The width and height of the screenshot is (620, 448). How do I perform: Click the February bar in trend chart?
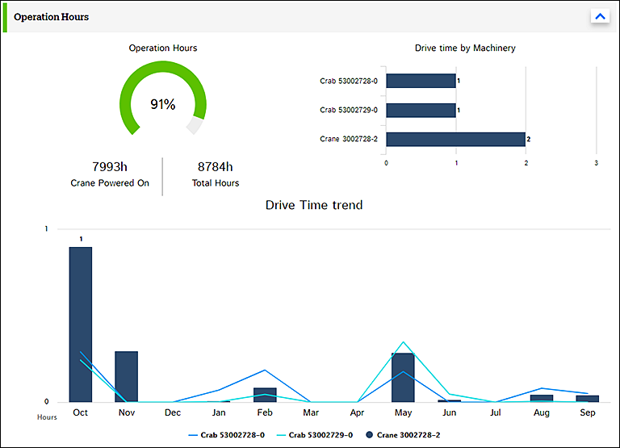click(x=265, y=395)
